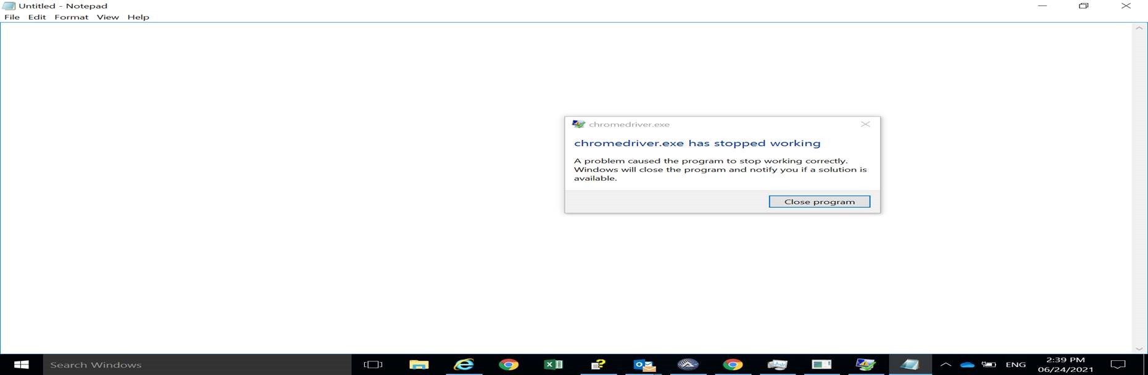
Task: Minimize the Notepad window
Action: [x=1042, y=6]
